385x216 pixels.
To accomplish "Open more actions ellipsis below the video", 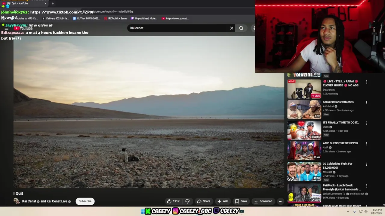I will point(280,201).
